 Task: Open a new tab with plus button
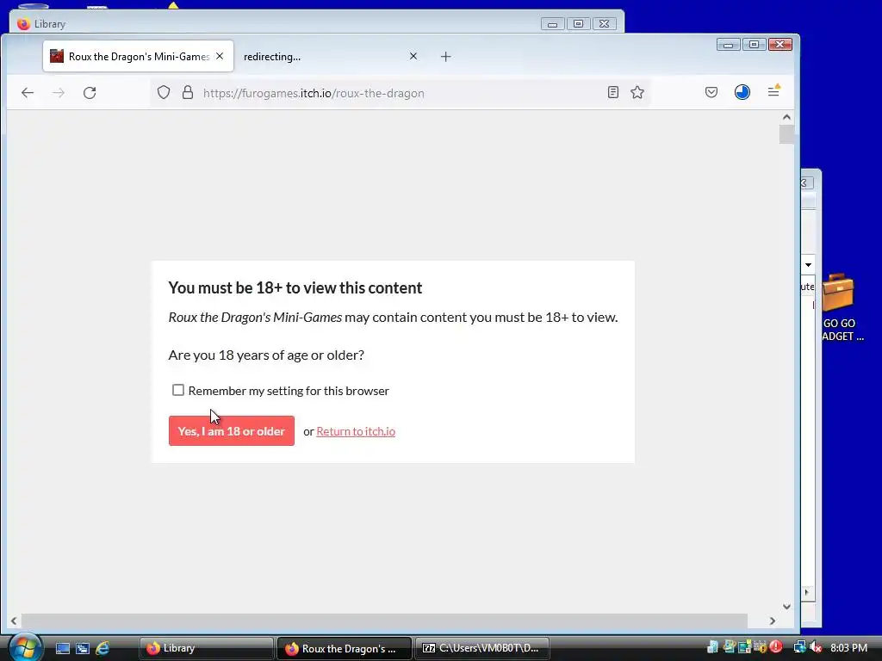tap(445, 56)
